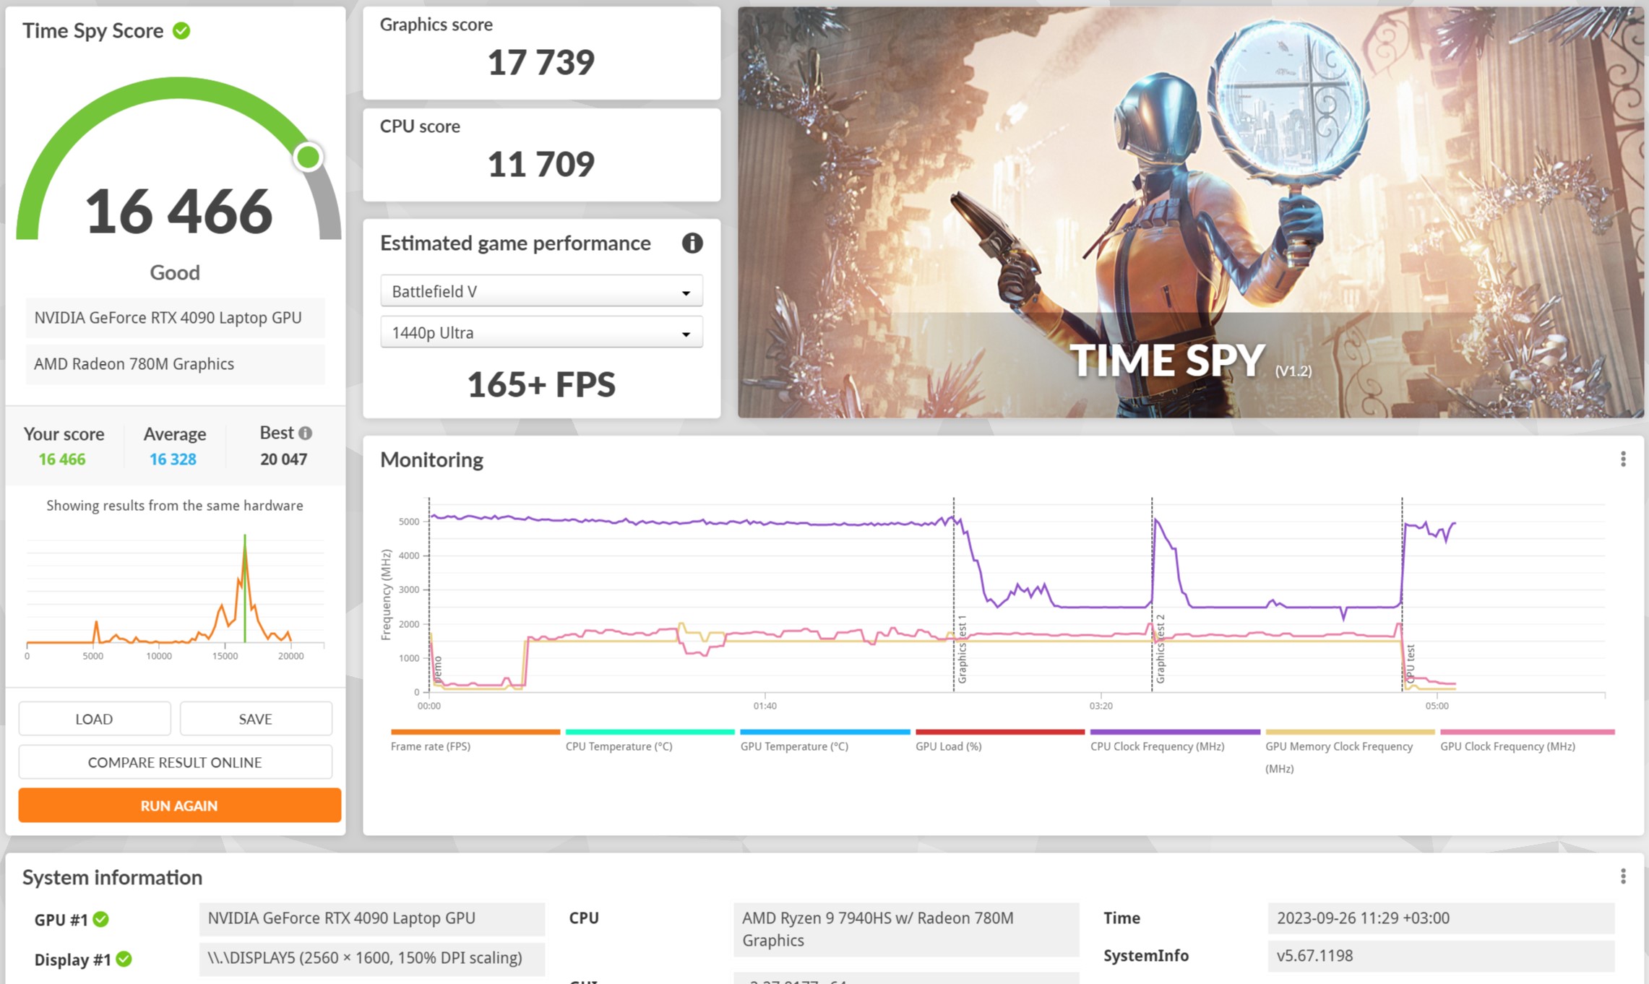Click the green checkmark beside Time Spy Score
Image resolution: width=1649 pixels, height=984 pixels.
coord(181,31)
